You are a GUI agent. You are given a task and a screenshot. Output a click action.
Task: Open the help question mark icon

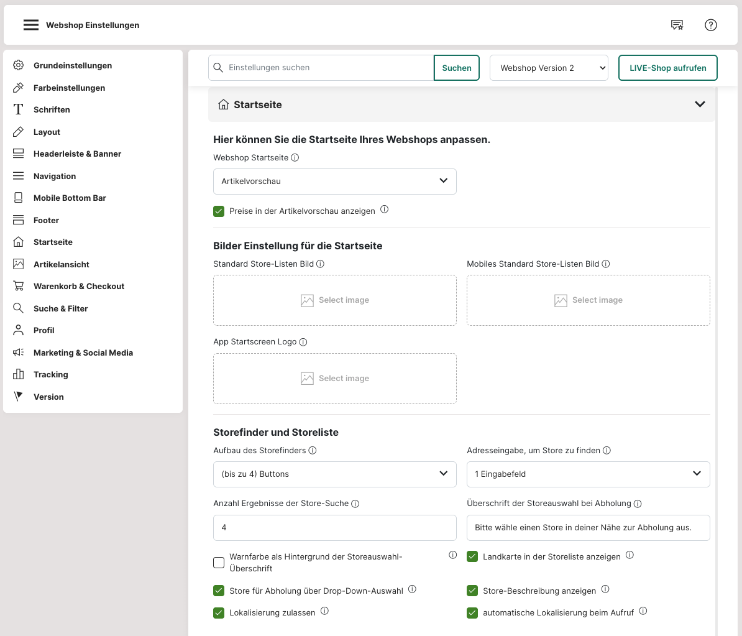711,25
